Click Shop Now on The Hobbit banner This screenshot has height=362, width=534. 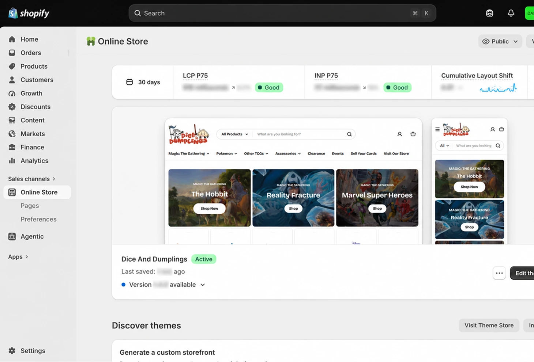tap(209, 209)
